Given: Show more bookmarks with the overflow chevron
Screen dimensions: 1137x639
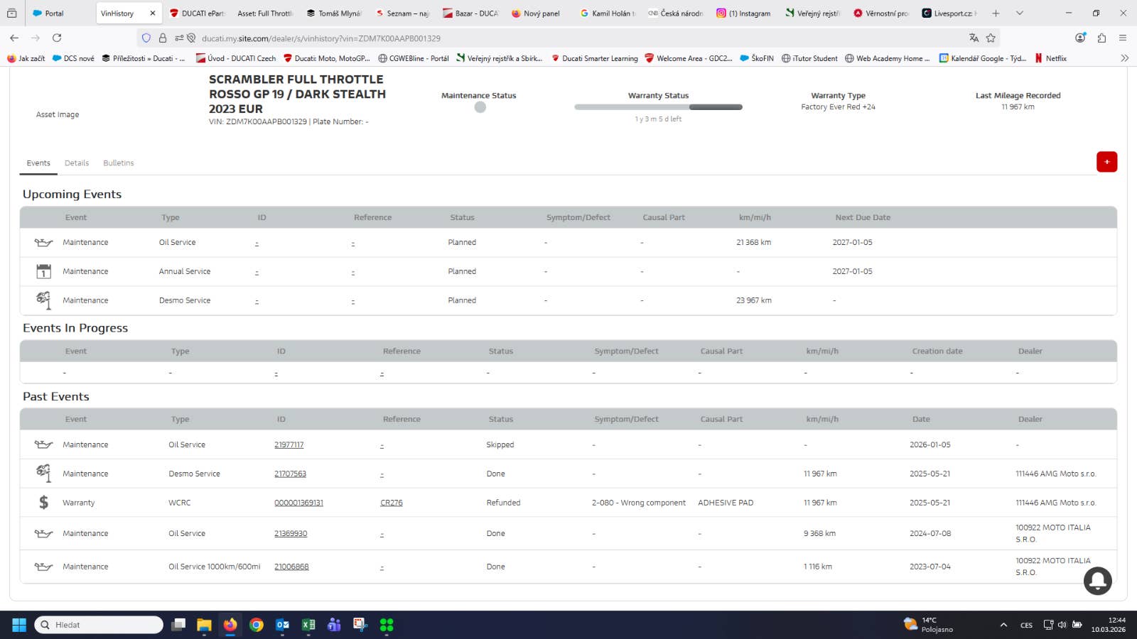Looking at the screenshot, I should point(1124,58).
